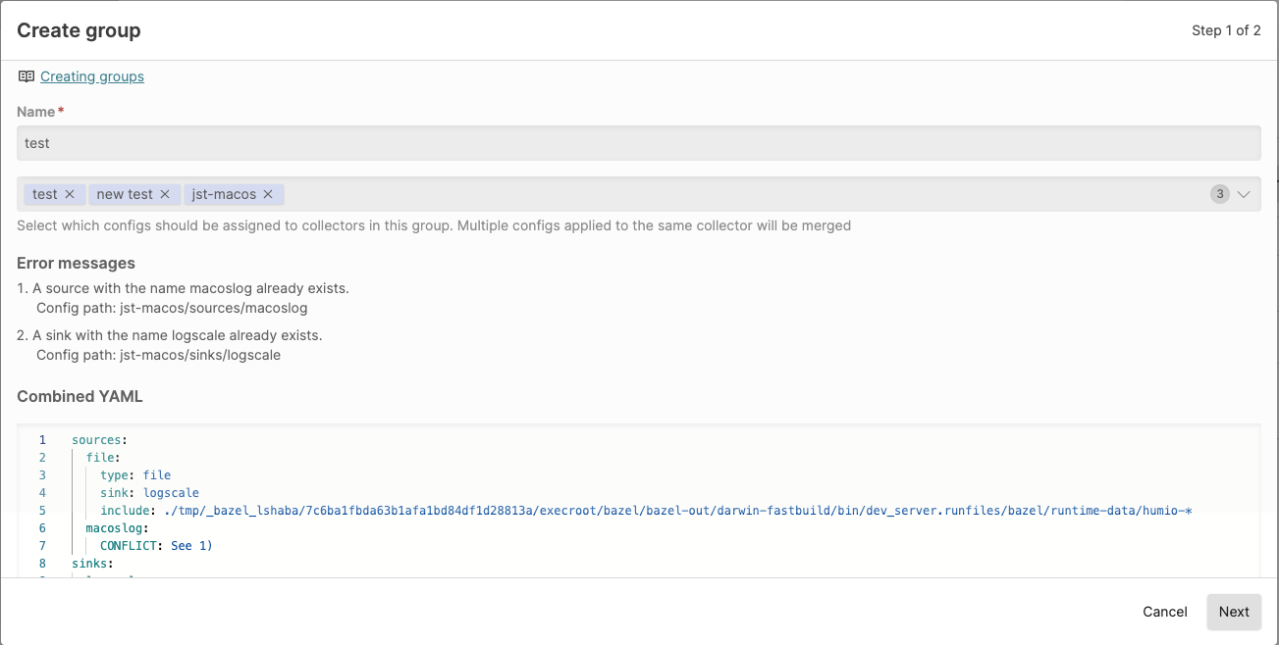1279x645 pixels.
Task: Click the book icon beside Creating groups
Action: pos(27,76)
